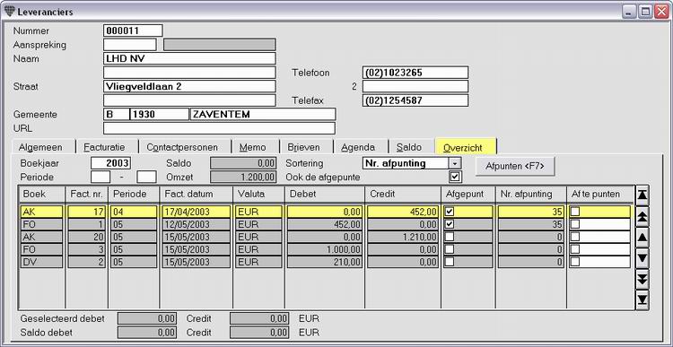The height and width of the screenshot is (347, 673).
Task: Click the Afpunten <F7> button
Action: [x=515, y=167]
